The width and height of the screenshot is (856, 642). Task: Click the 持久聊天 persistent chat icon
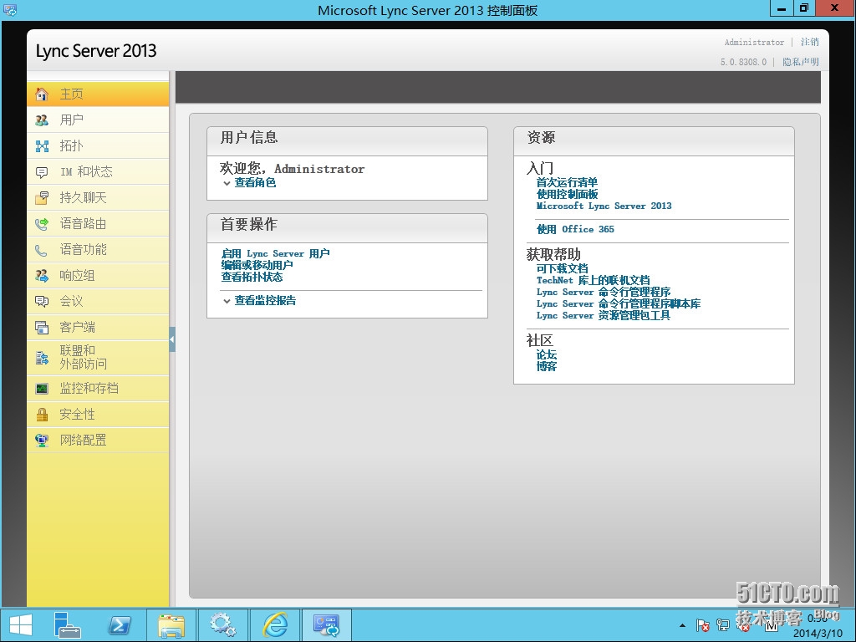[42, 197]
